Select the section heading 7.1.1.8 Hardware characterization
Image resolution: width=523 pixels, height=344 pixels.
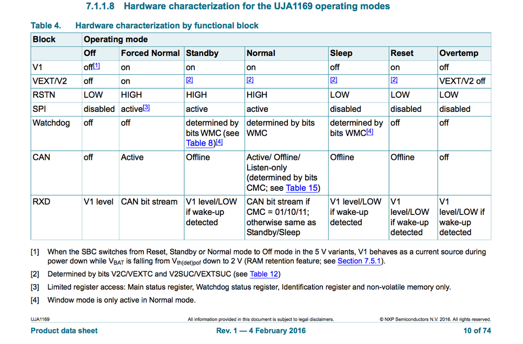(238, 6)
